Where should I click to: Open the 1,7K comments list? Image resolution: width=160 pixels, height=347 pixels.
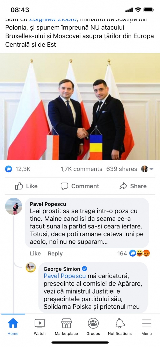coord(81,169)
